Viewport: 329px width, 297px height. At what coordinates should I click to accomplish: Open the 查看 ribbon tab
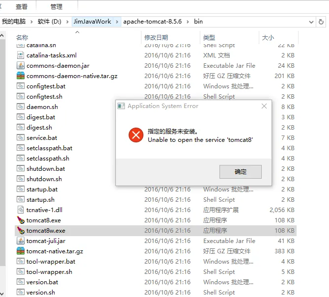click(x=22, y=6)
